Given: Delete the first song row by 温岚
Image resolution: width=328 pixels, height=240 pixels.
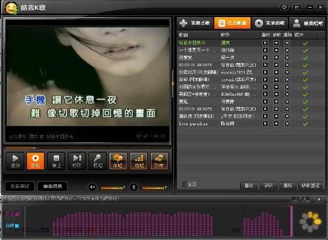Looking at the screenshot, I should pyautogui.click(x=287, y=43).
